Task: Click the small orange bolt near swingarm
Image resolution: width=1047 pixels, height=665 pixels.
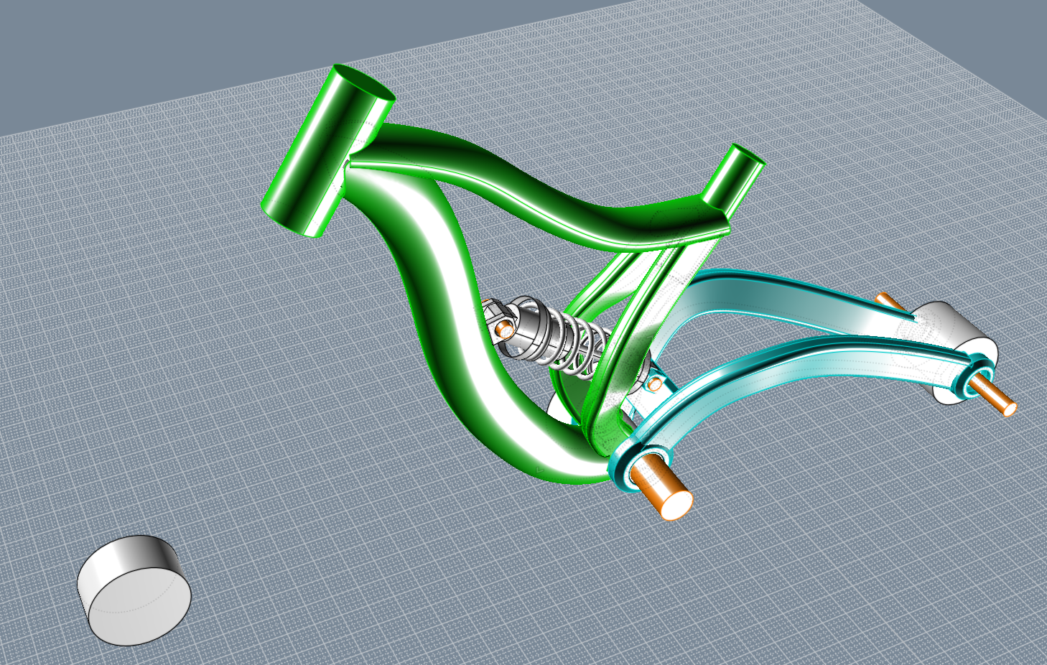Action: tap(654, 383)
